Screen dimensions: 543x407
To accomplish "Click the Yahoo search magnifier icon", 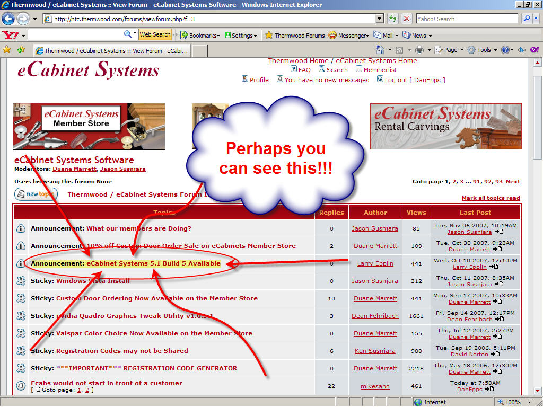I will [128, 34].
